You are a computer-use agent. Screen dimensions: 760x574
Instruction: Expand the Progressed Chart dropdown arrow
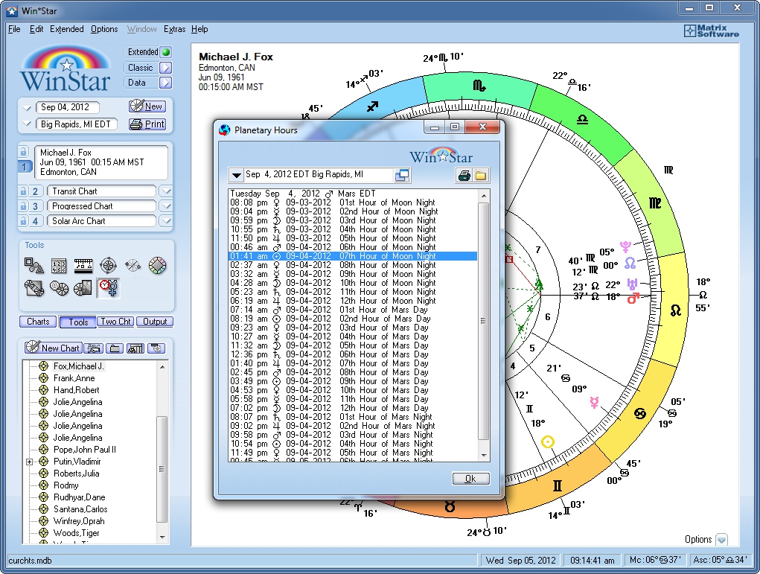click(166, 206)
